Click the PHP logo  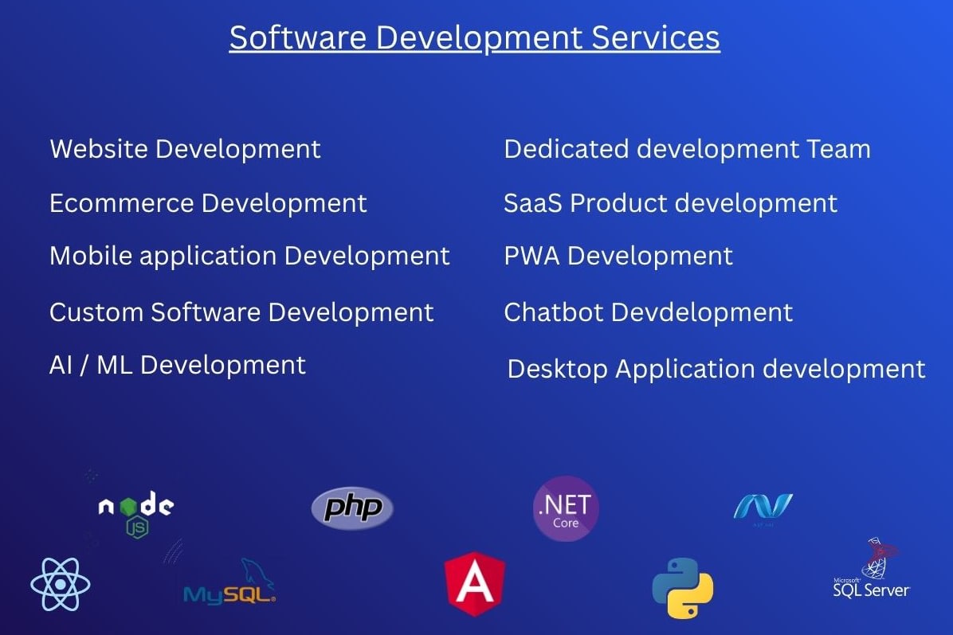pyautogui.click(x=352, y=508)
